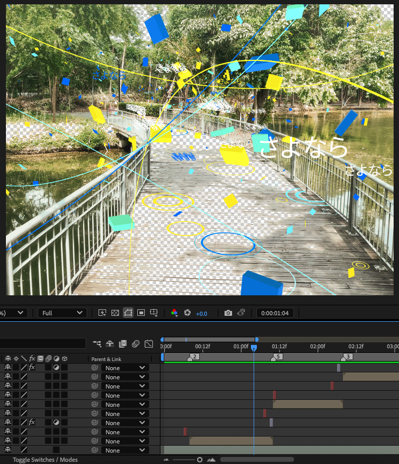The height and width of the screenshot is (464, 399).
Task: Open the Parent dropdown of the second layer
Action: pyautogui.click(x=125, y=377)
